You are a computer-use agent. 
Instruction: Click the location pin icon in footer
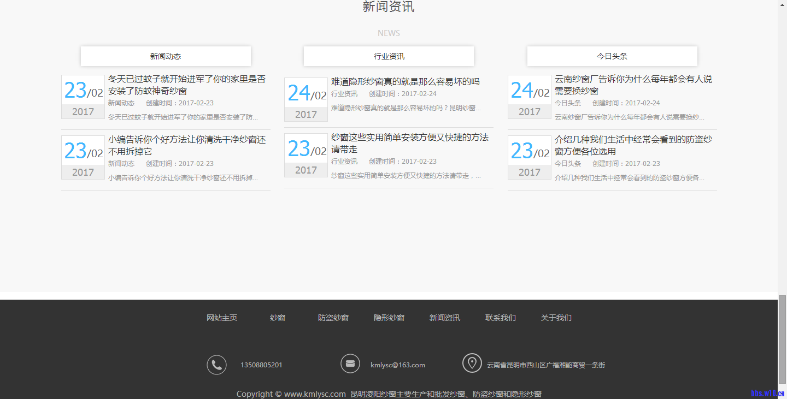[x=472, y=363]
